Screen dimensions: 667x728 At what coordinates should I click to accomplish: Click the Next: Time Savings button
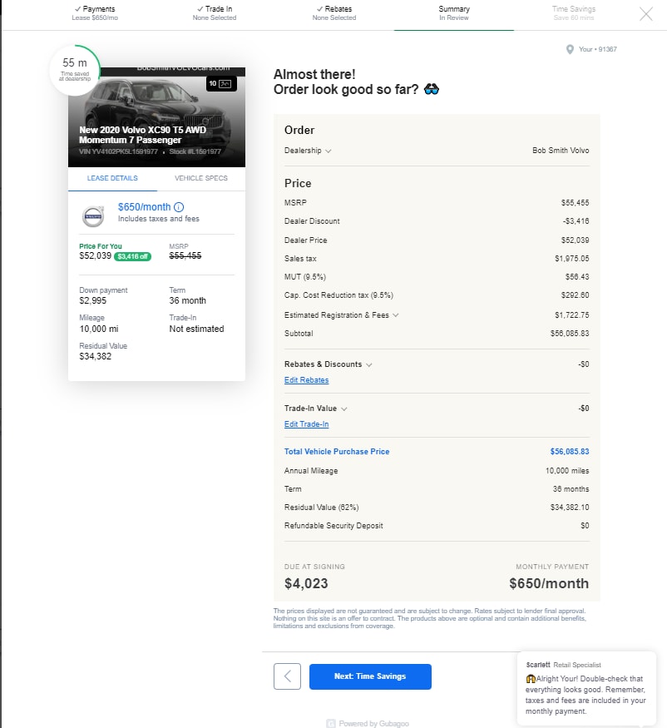coord(370,676)
